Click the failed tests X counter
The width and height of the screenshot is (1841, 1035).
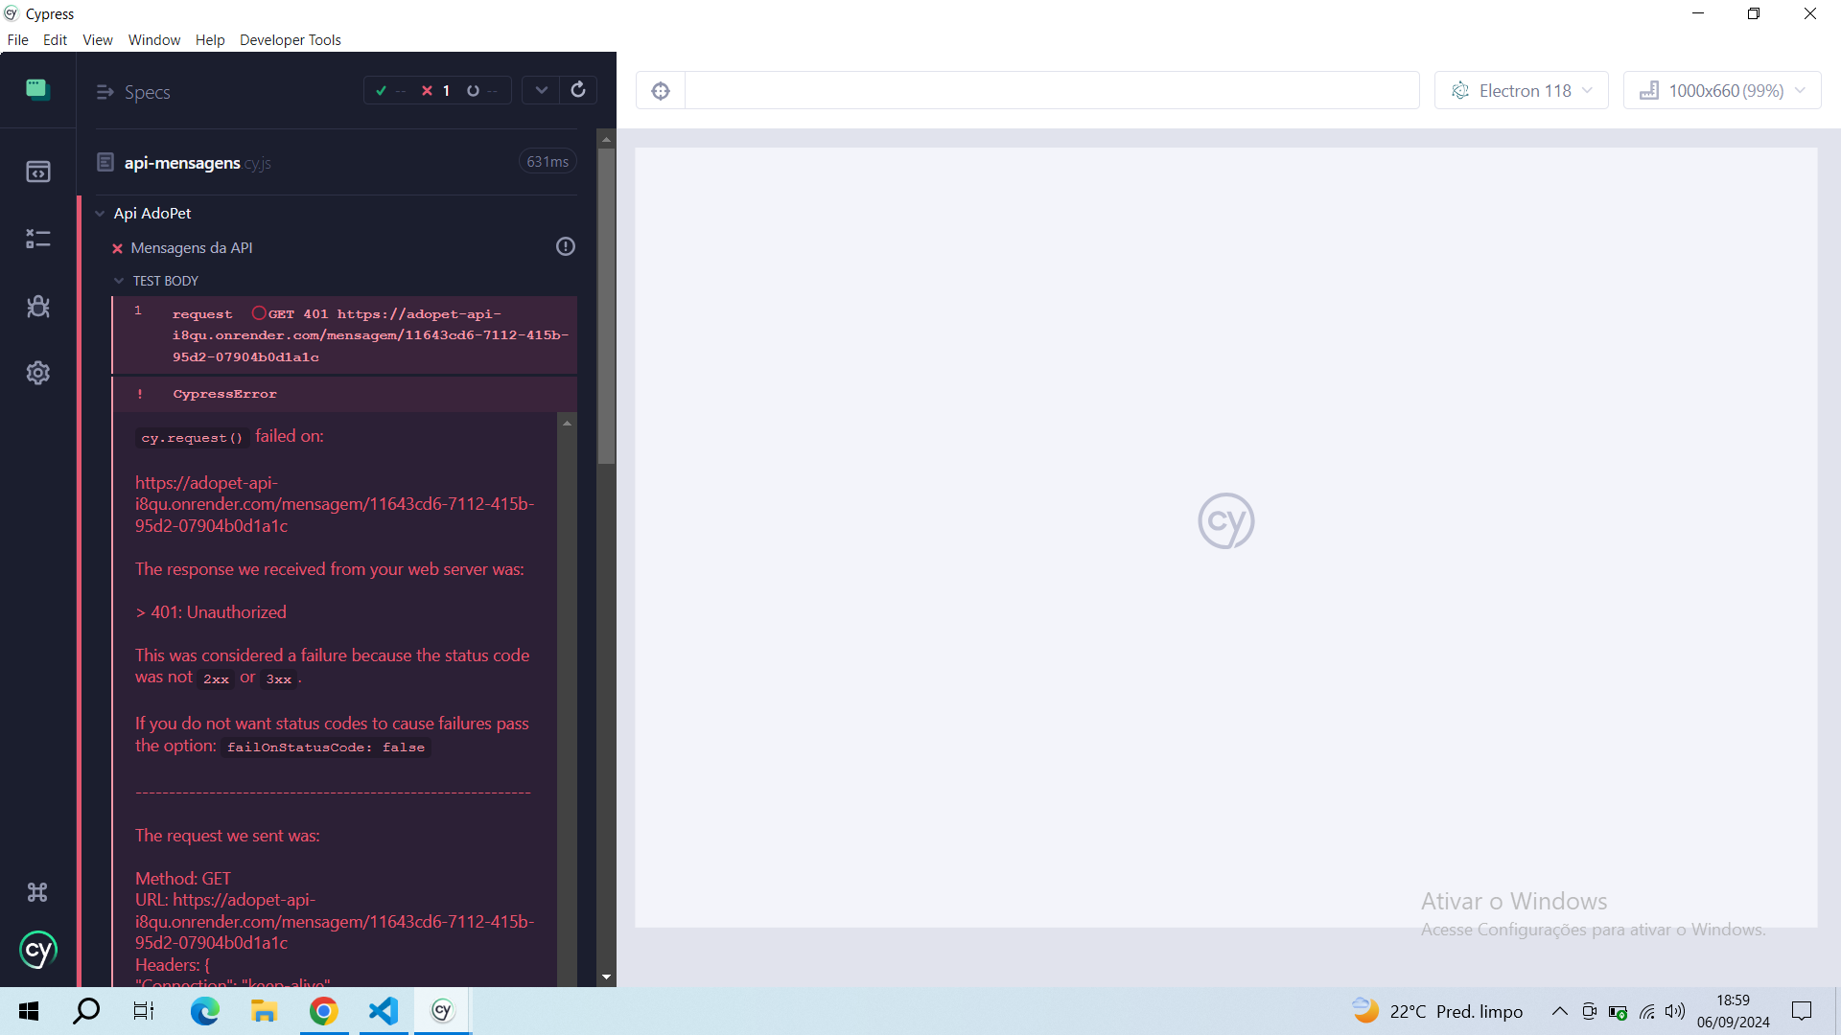tap(436, 91)
